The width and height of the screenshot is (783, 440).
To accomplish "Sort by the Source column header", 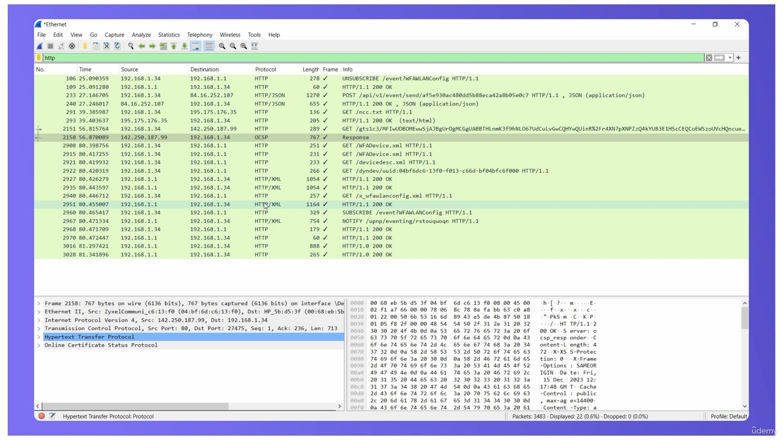I will click(154, 70).
